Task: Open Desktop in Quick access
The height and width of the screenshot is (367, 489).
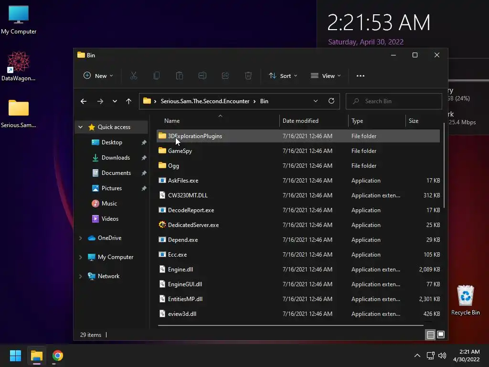Action: pyautogui.click(x=112, y=142)
